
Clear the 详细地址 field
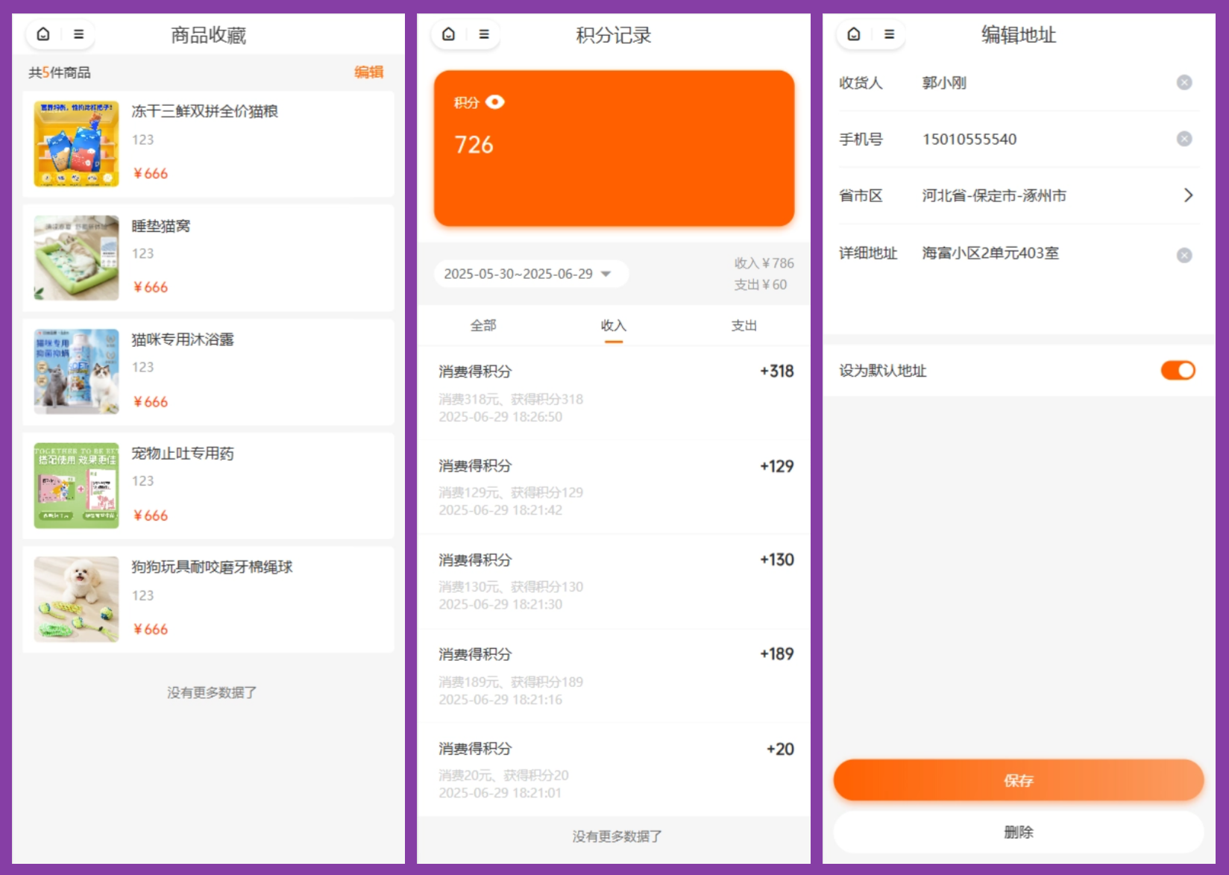1184,255
